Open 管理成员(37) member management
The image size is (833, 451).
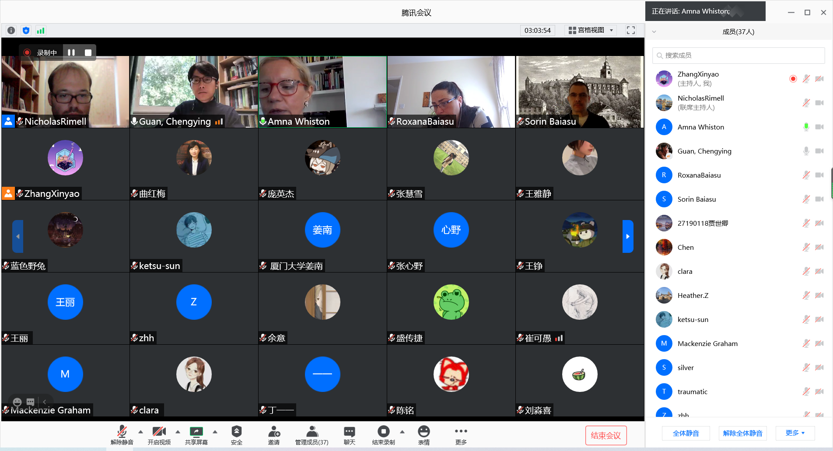(311, 435)
